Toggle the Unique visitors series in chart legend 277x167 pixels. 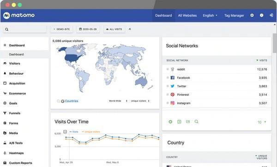[x=91, y=131]
